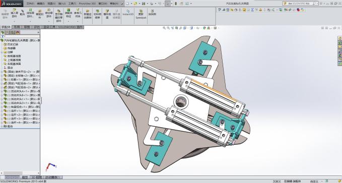Image resolution: width=342 pixels, height=183 pixels.
Task: Switch to the SOLIDWORKS 插件 tab
Action: tap(70, 27)
